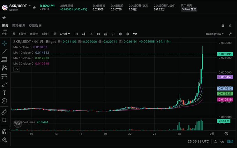This screenshot has width=237, height=148.
Task: Select the 15分钟 interval
Action: [x=34, y=34]
